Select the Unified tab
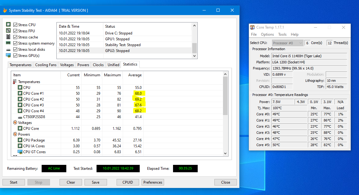Image resolution: width=359 pixels, height=195 pixels. pyautogui.click(x=113, y=65)
